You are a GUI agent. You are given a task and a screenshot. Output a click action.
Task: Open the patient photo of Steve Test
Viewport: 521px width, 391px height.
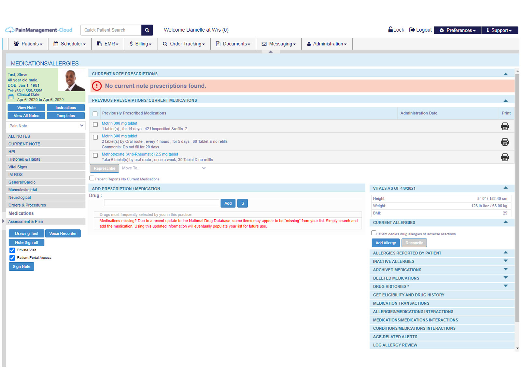click(72, 80)
